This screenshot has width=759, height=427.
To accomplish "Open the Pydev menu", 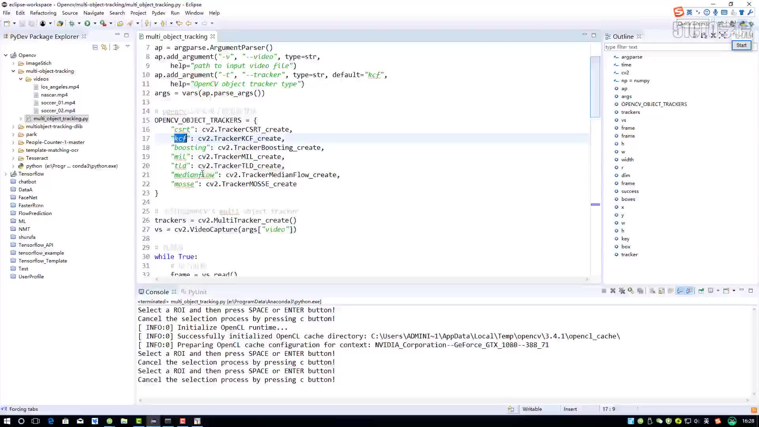I will point(158,13).
